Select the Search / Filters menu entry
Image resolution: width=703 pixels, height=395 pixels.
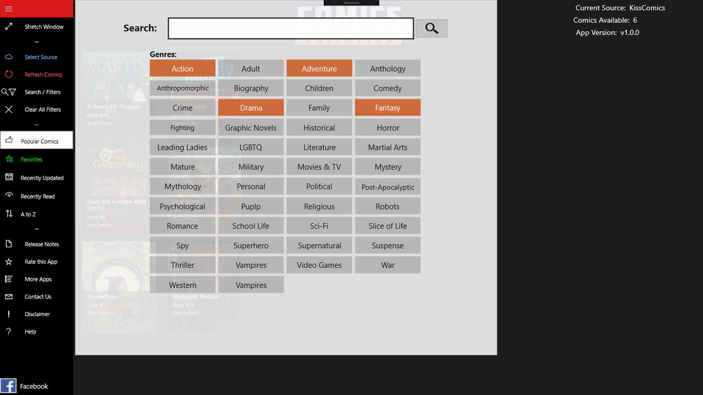coord(37,92)
